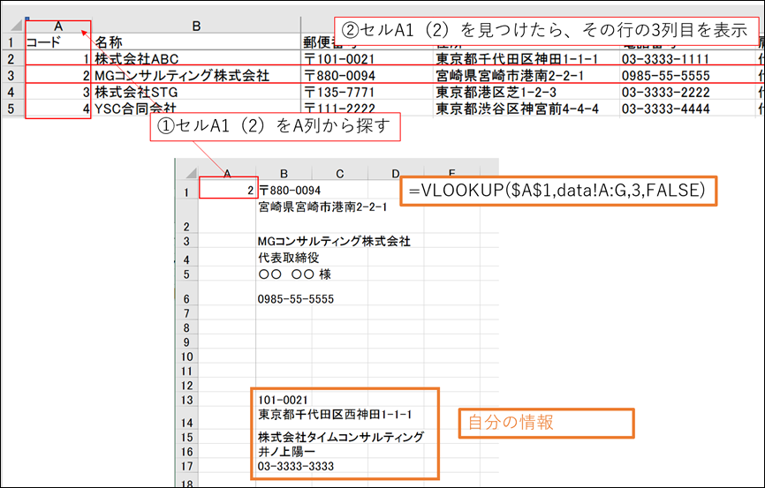Click cell A1 with value 2 in lower sheet
The image size is (765, 488).
click(228, 190)
